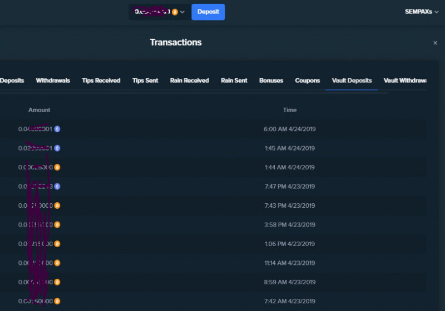The image size is (445, 311).
Task: Click Ethereum icon in 6:00 AM row
Action: click(x=57, y=129)
